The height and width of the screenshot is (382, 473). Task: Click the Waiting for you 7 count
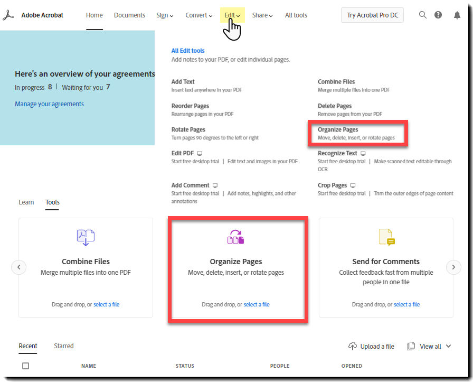86,87
